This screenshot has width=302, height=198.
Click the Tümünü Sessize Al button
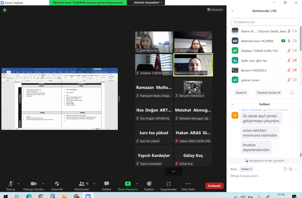click(268, 92)
